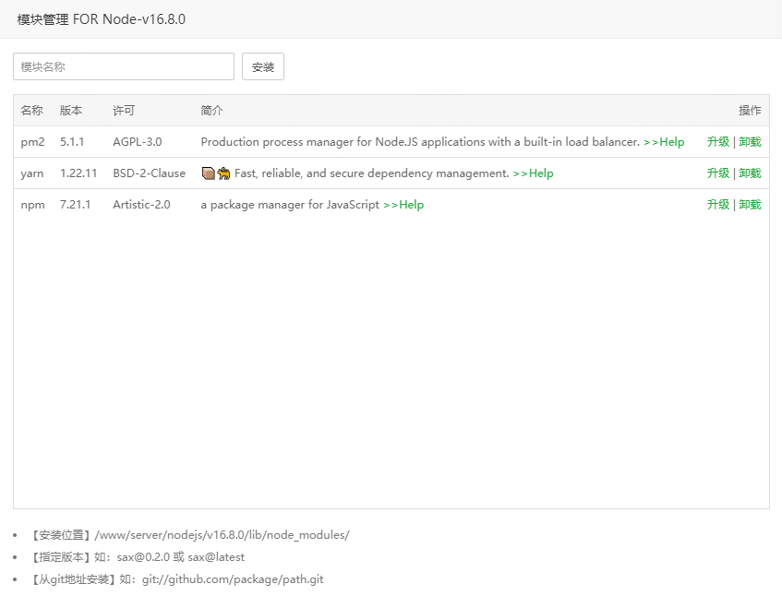Open the >>Help link for npm
The height and width of the screenshot is (608, 782).
(403, 205)
